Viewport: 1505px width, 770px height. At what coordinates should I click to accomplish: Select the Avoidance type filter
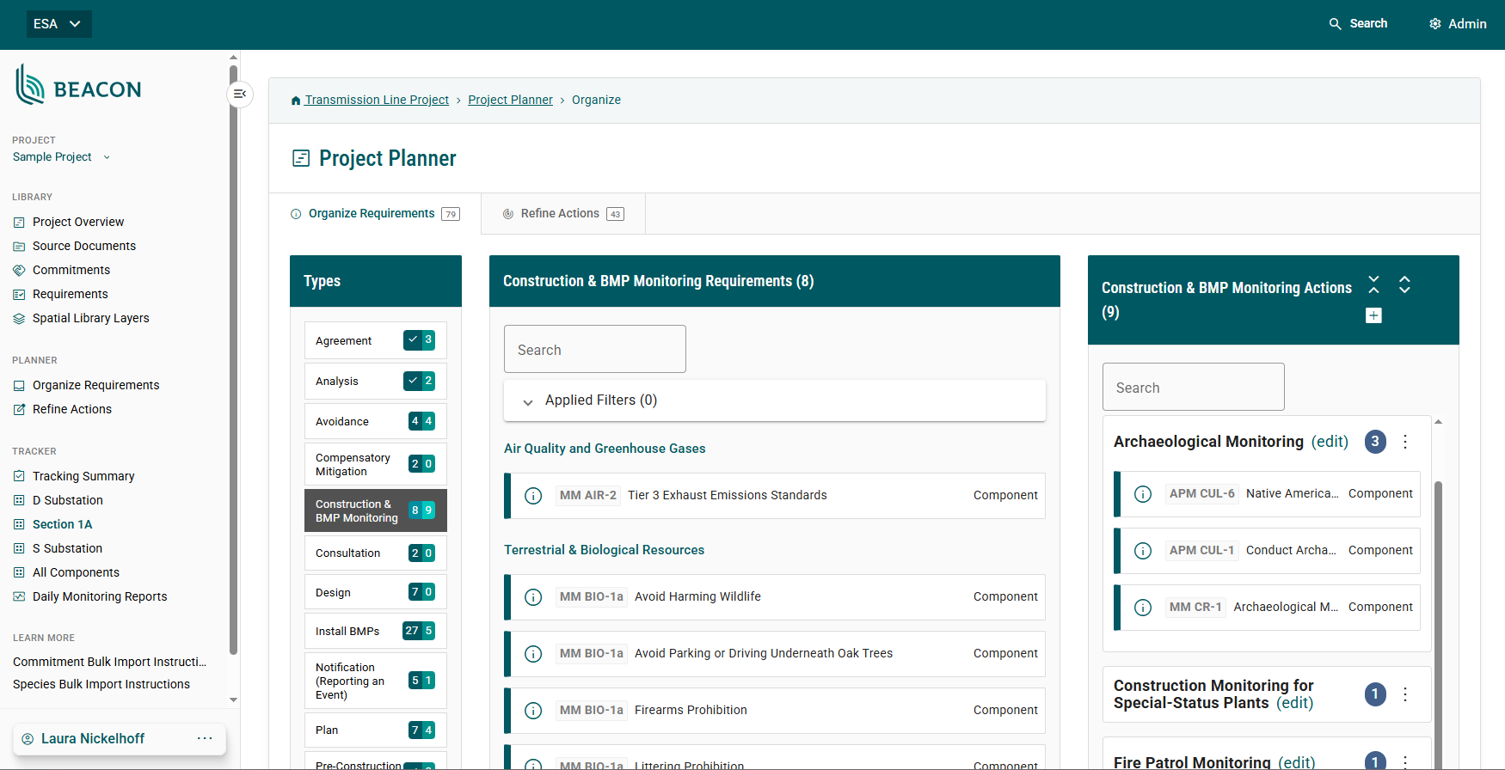tap(376, 421)
